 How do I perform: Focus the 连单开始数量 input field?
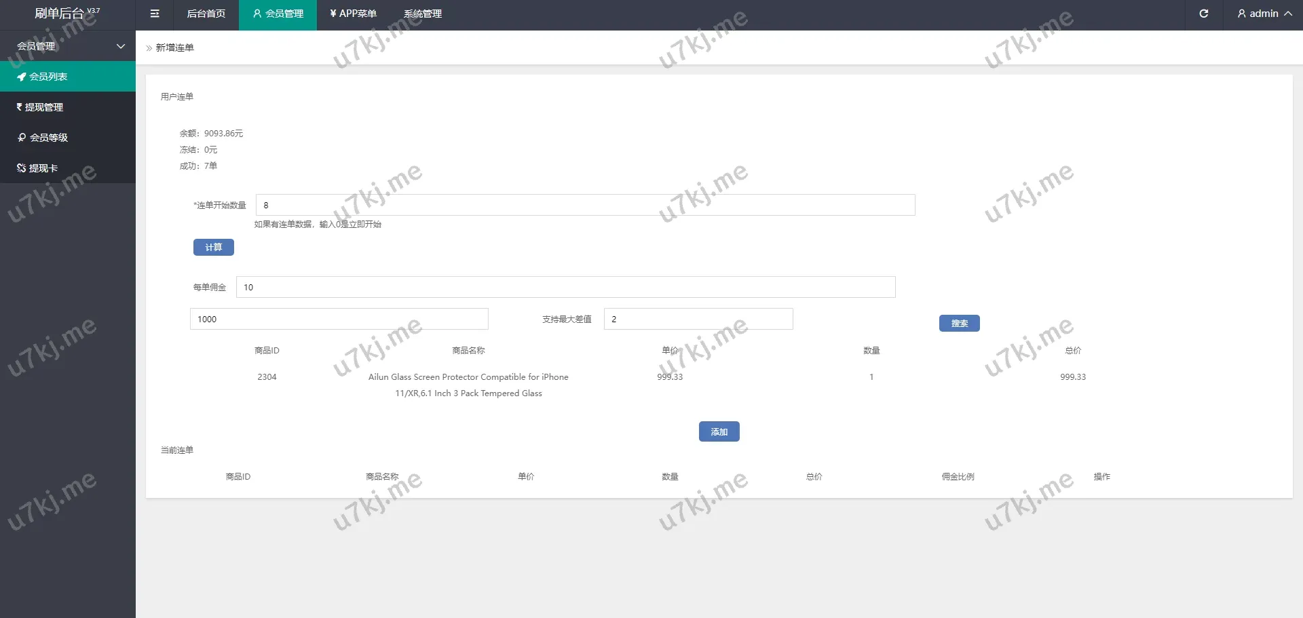click(584, 205)
